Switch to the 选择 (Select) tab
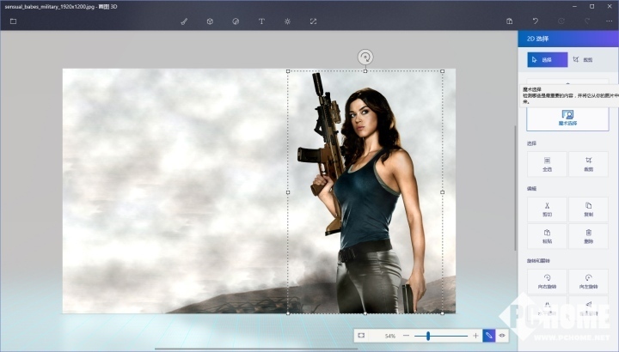619x352 pixels. [x=548, y=60]
